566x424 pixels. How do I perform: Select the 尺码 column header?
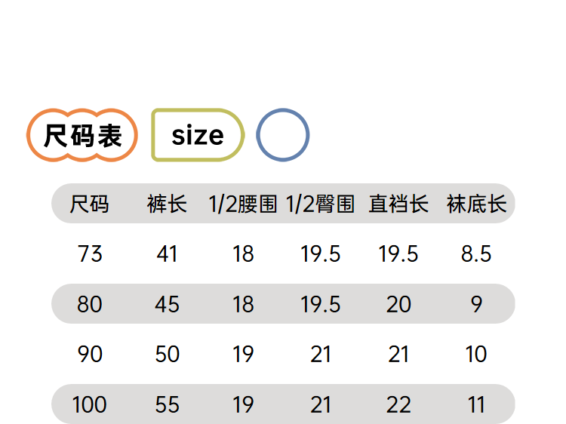(89, 204)
